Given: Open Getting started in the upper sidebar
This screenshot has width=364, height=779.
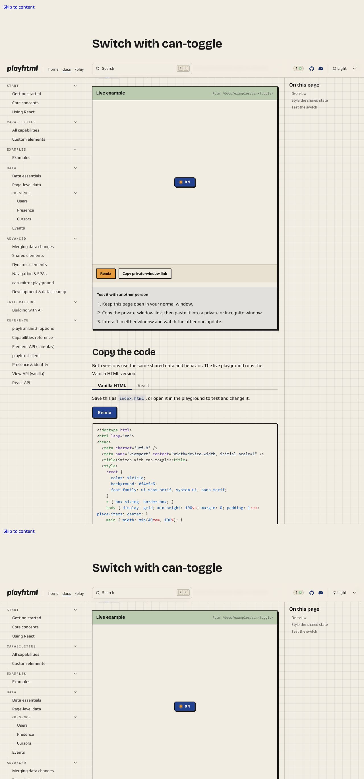Looking at the screenshot, I should click(x=26, y=94).
